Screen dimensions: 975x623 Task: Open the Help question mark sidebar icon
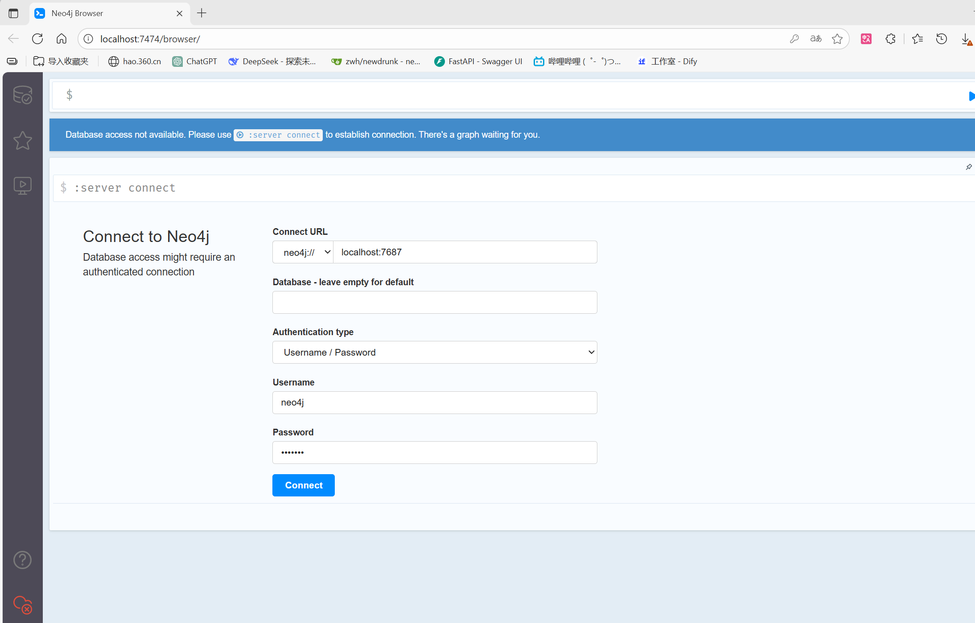22,560
